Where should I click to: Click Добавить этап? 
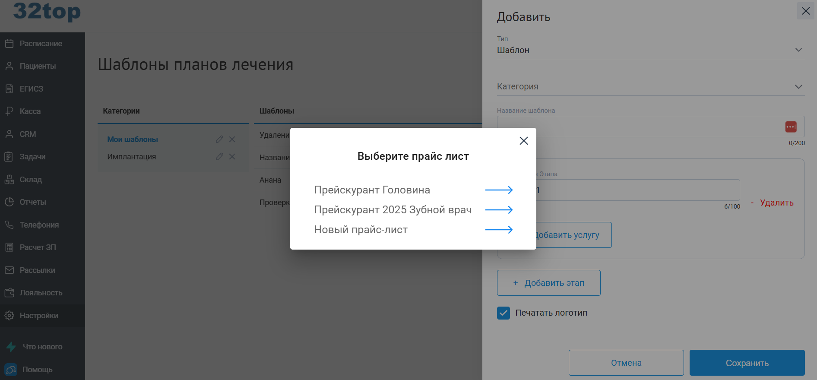coord(548,283)
